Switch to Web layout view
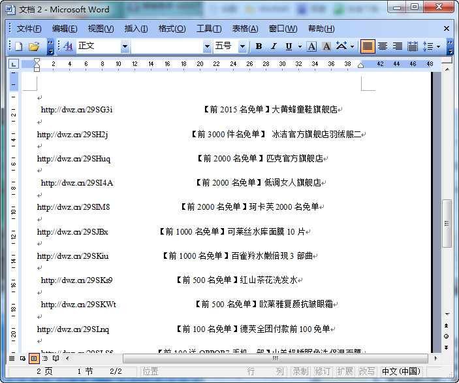 click(x=23, y=358)
